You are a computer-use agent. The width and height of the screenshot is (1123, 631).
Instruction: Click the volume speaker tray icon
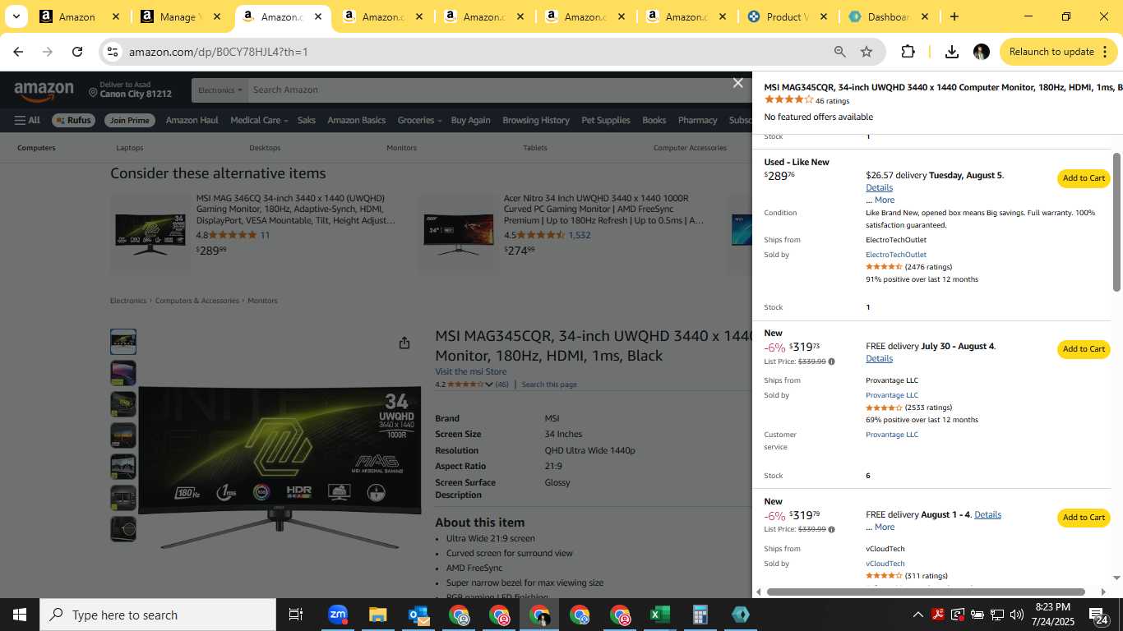click(1016, 615)
